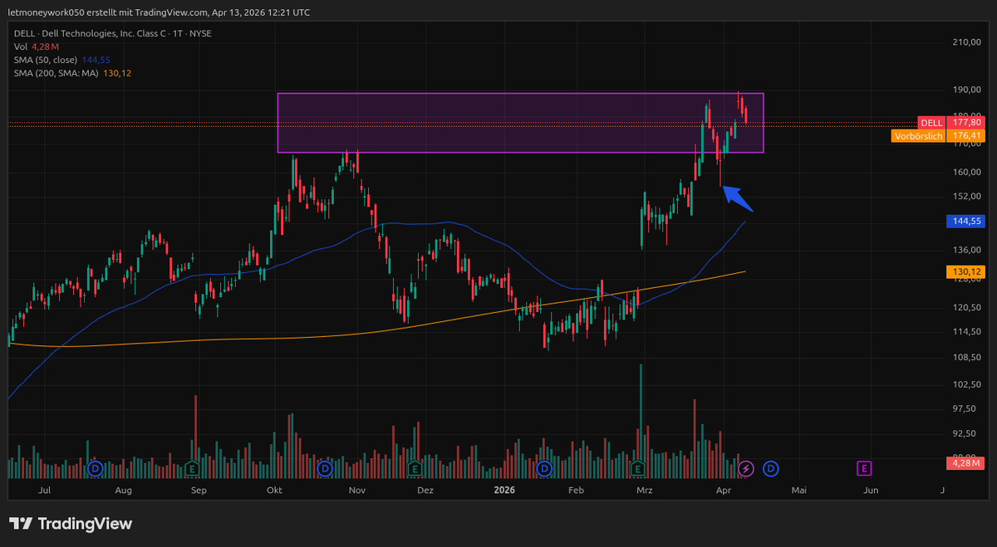Select the Vol 4,28M legend line
Screen dimensions: 997x547
click(x=35, y=46)
